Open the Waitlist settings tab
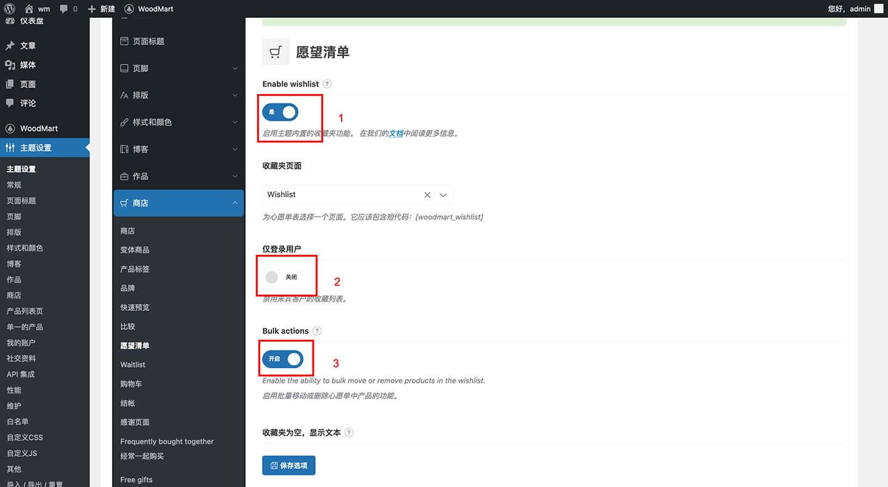This screenshot has height=487, width=888. pyautogui.click(x=133, y=364)
